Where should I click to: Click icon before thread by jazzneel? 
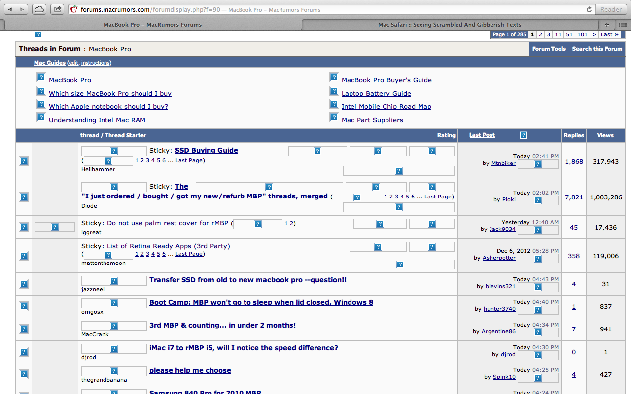pyautogui.click(x=114, y=281)
